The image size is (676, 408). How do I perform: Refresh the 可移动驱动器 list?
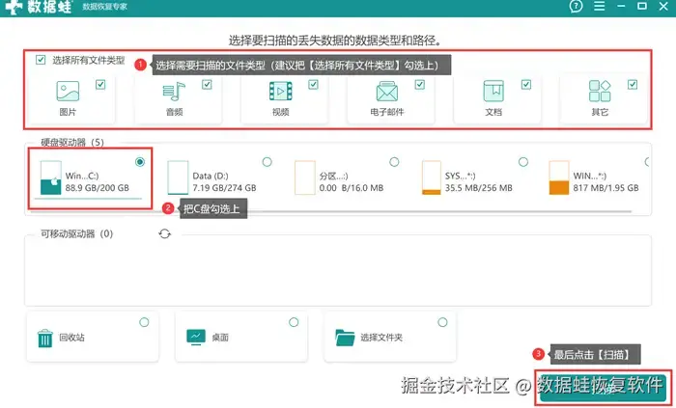[165, 233]
